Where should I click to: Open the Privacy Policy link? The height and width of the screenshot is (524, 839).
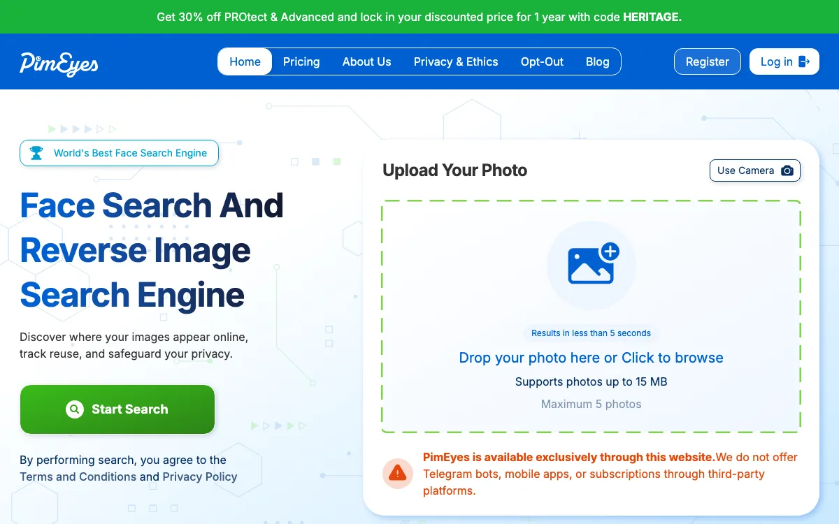[x=200, y=476]
